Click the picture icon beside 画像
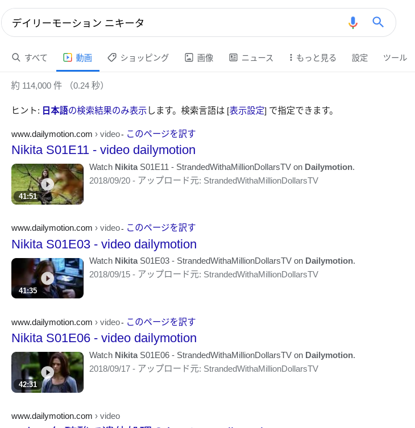Viewport: 415px width, 428px height. (189, 57)
